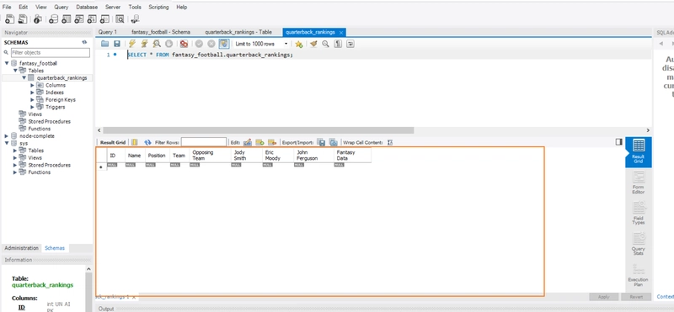This screenshot has width=674, height=312.
Task: Reconnect to the DBMS via toolbar icon
Action: click(135, 19)
